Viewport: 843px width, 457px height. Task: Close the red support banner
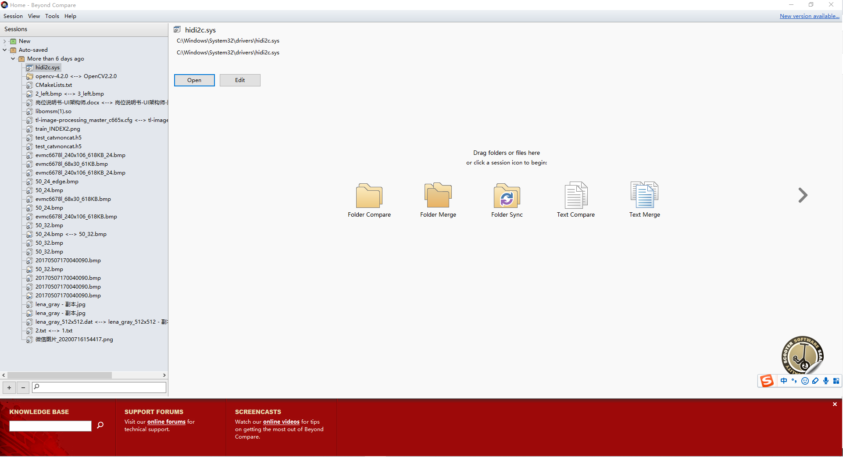tap(835, 404)
